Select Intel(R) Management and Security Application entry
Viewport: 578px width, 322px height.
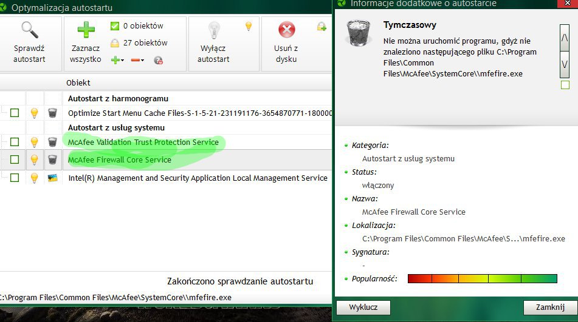click(198, 178)
